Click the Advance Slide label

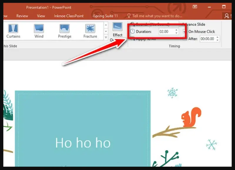[x=193, y=24]
